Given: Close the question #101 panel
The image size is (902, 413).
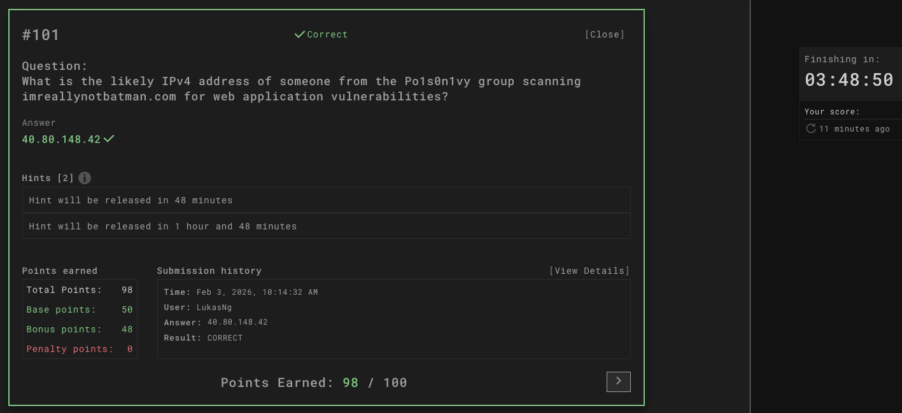Looking at the screenshot, I should point(605,34).
